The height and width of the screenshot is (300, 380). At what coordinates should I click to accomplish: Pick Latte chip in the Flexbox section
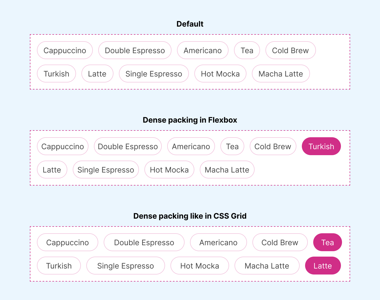[52, 170]
